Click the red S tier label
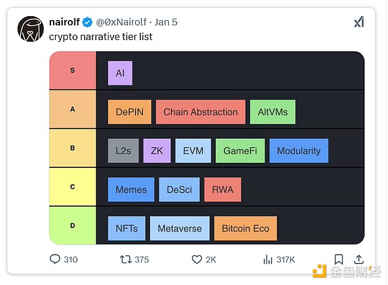 point(72,70)
